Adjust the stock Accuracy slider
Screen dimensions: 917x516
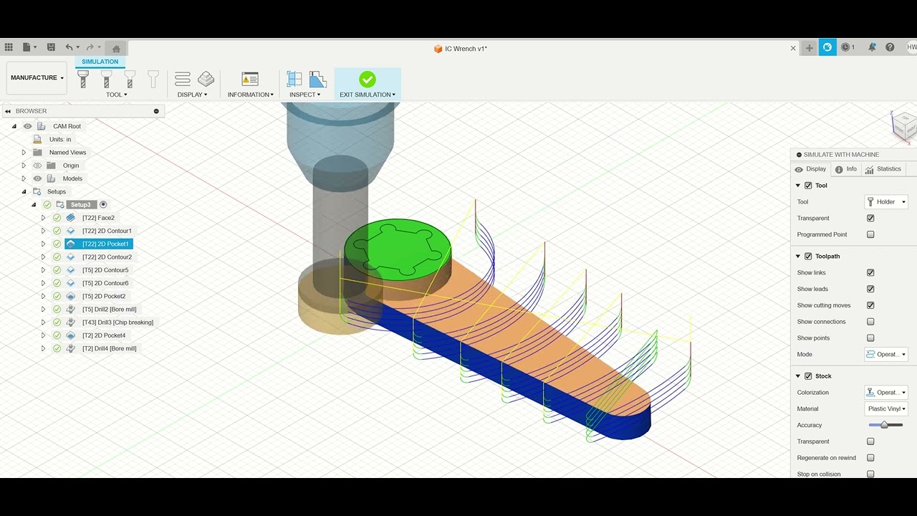(885, 425)
